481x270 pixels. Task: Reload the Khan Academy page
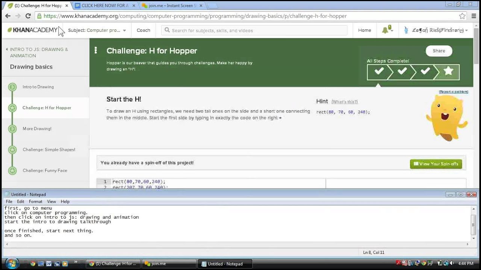click(28, 16)
